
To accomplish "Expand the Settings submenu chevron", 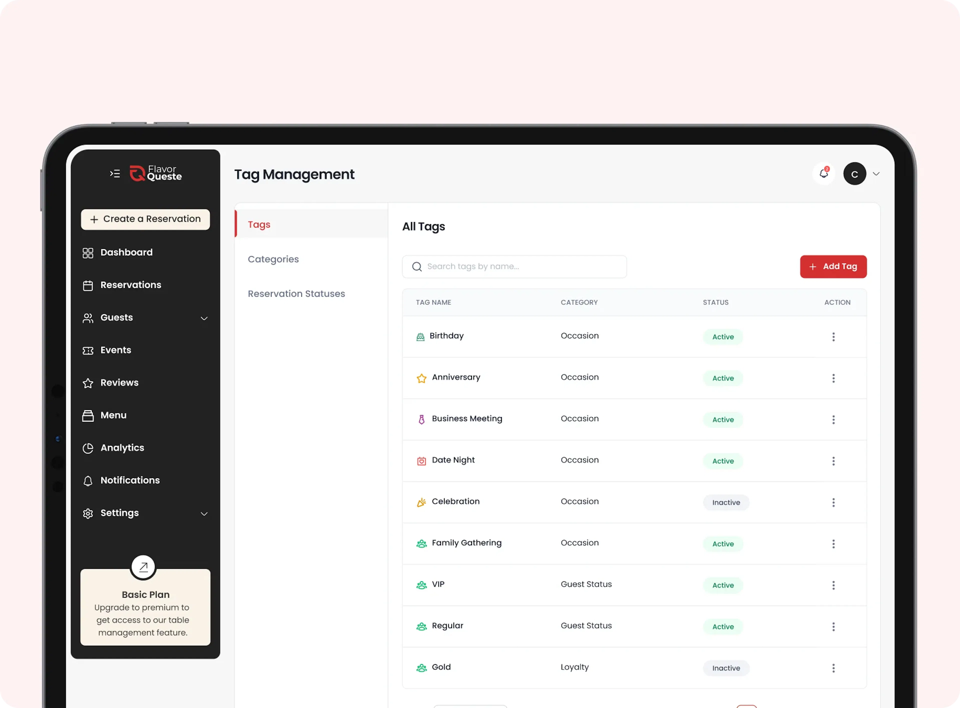I will point(204,513).
